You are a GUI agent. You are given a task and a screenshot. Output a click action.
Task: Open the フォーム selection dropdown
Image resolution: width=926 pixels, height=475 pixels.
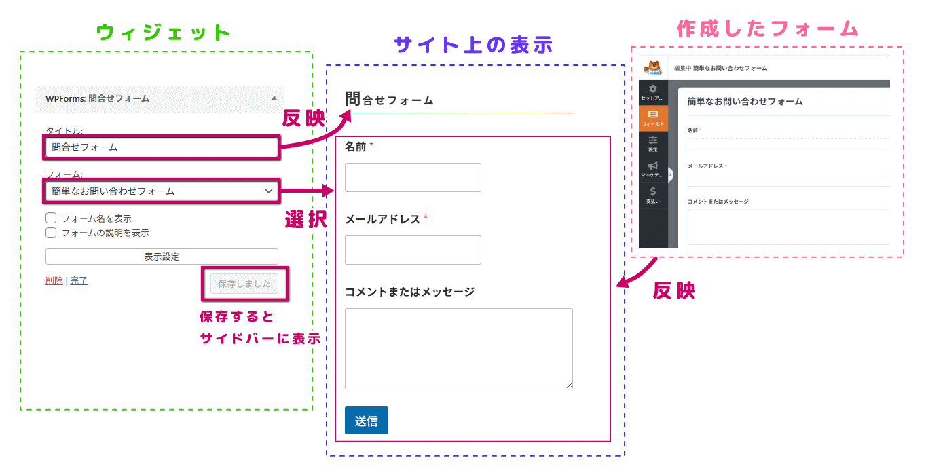[x=162, y=191]
